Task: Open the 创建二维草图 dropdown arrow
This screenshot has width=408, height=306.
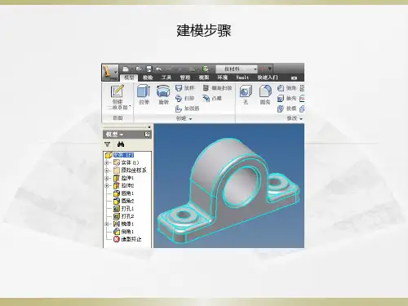Action: [130, 106]
